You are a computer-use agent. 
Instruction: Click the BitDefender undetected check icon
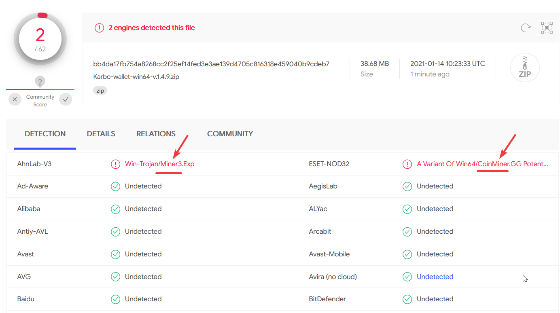(x=407, y=299)
